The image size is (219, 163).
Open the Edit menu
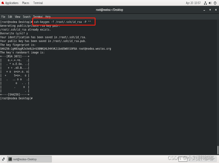pyautogui.click(x=10, y=16)
